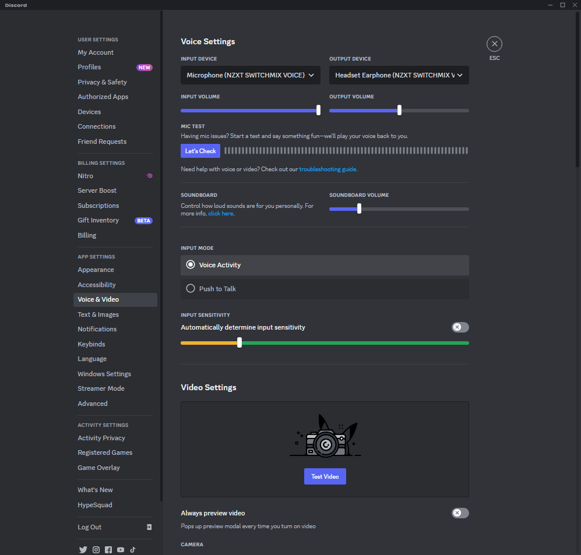This screenshot has height=555, width=581.
Task: Open Text & Images settings
Action: pyautogui.click(x=115, y=314)
